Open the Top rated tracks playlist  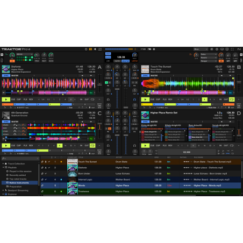click(x=18, y=179)
